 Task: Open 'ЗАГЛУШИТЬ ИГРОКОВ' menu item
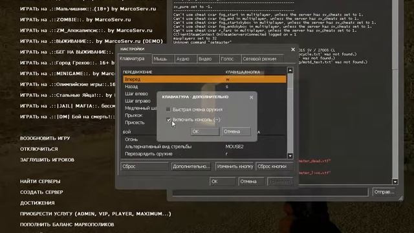47,160
